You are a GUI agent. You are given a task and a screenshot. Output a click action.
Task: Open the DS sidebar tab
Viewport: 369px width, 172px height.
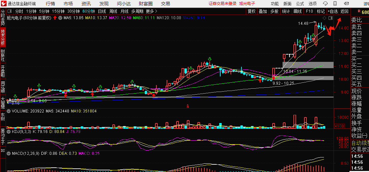point(3,150)
